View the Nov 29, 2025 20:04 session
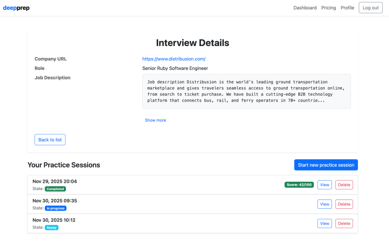This screenshot has width=389, height=245. 324,185
